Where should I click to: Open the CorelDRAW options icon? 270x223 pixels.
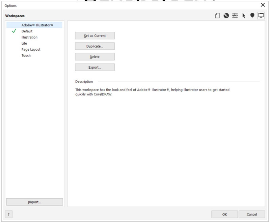pyautogui.click(x=226, y=16)
